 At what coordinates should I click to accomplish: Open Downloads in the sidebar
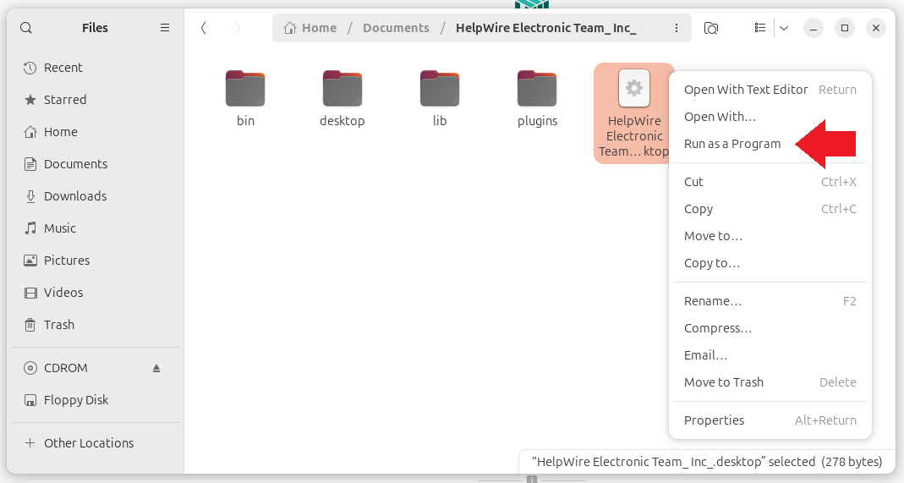[x=95, y=196]
